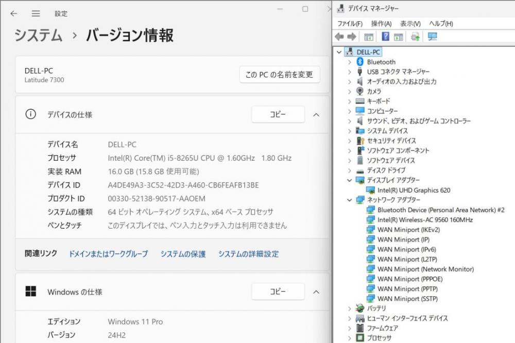Click the processor value Intel(R) Core(TM) i5-8265U
Image resolution: width=515 pixels, height=343 pixels.
pos(200,158)
